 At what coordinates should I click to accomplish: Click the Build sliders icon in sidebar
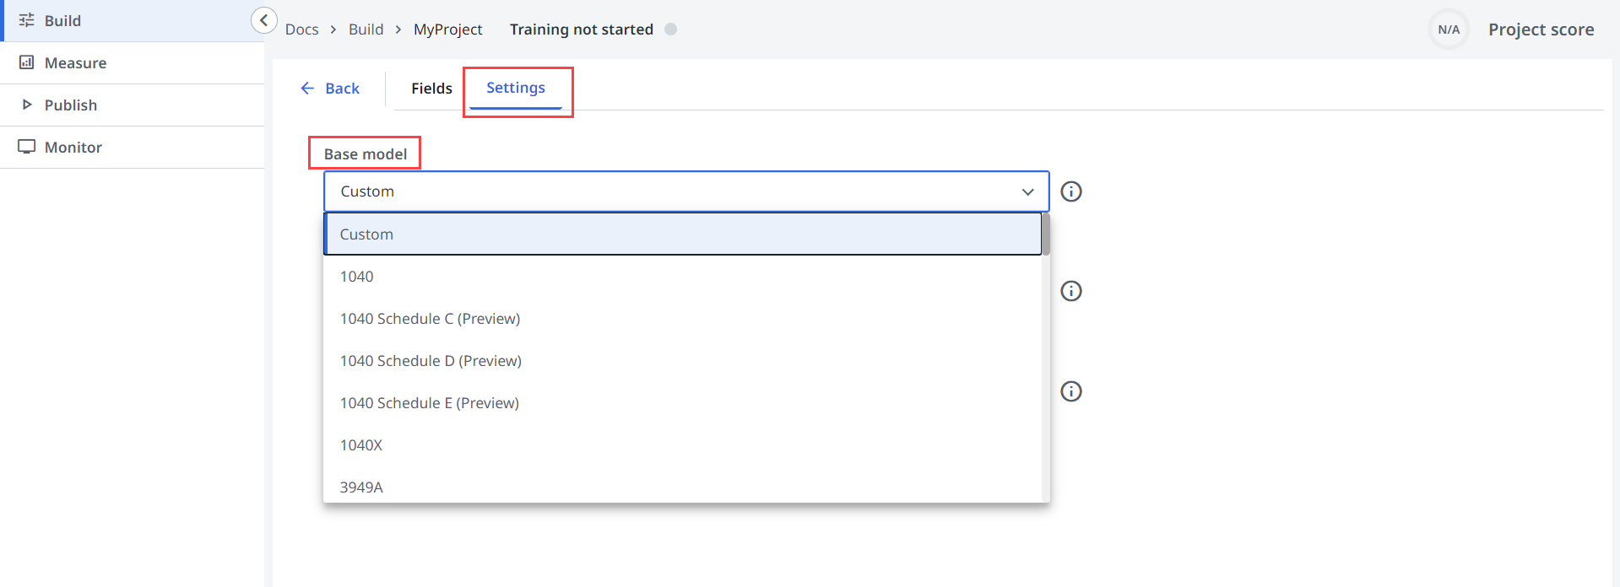point(27,20)
